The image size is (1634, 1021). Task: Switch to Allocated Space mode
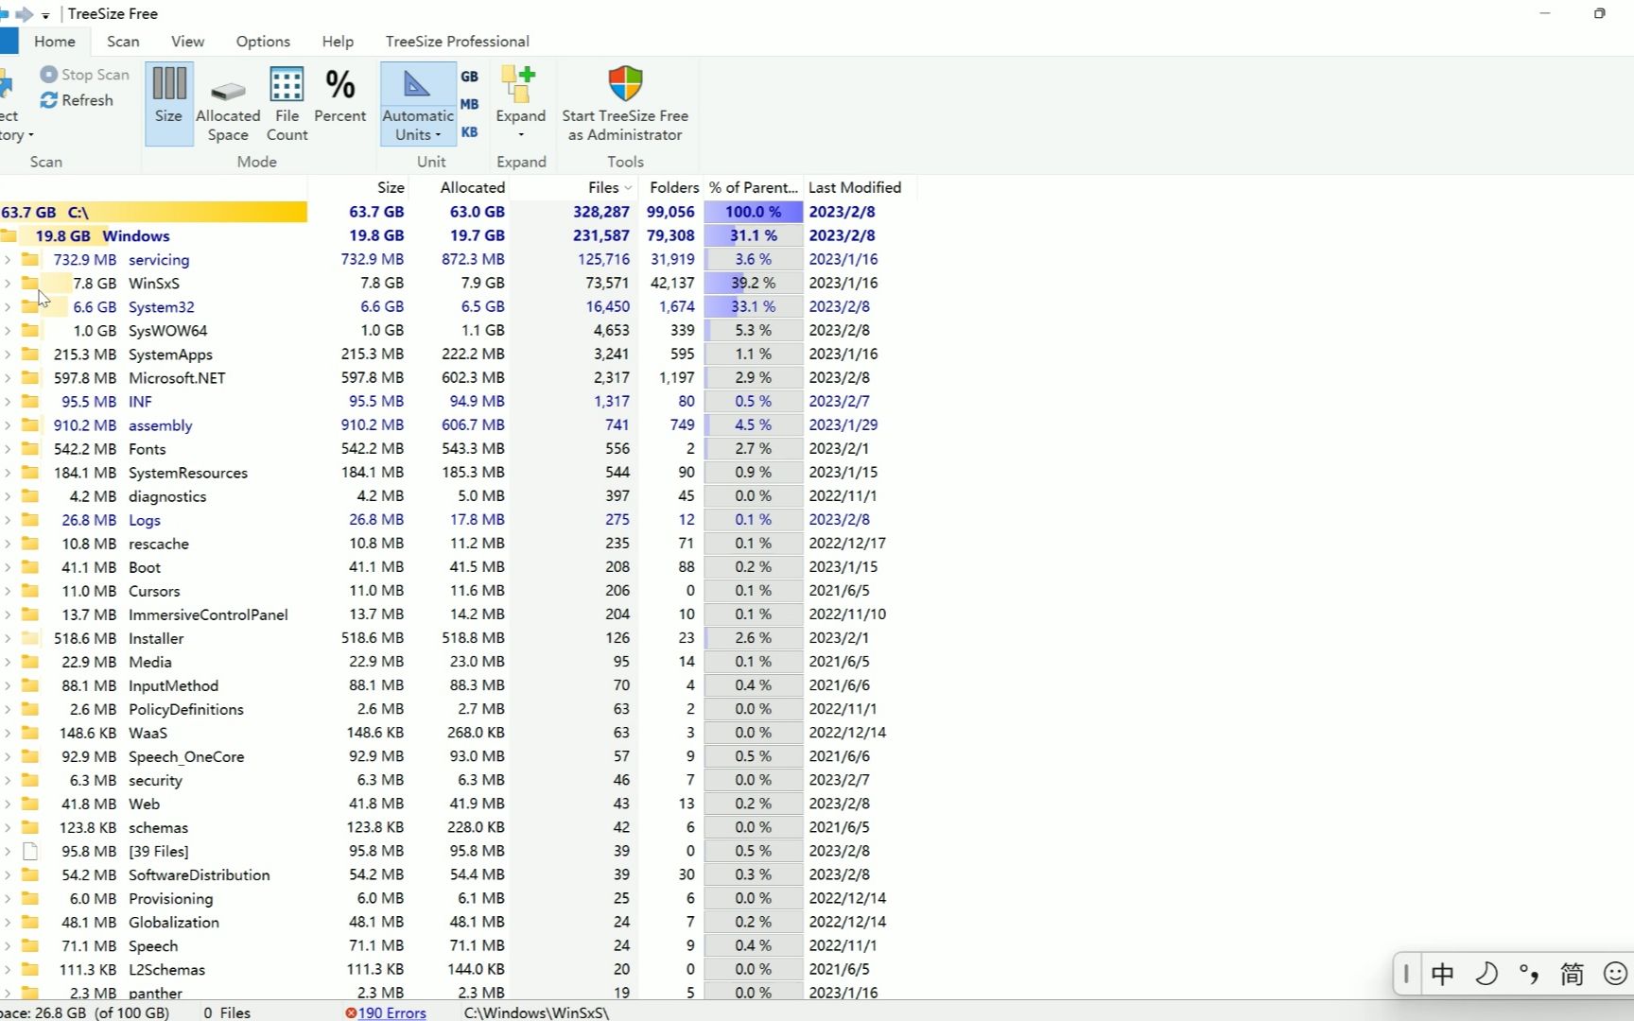point(228,104)
